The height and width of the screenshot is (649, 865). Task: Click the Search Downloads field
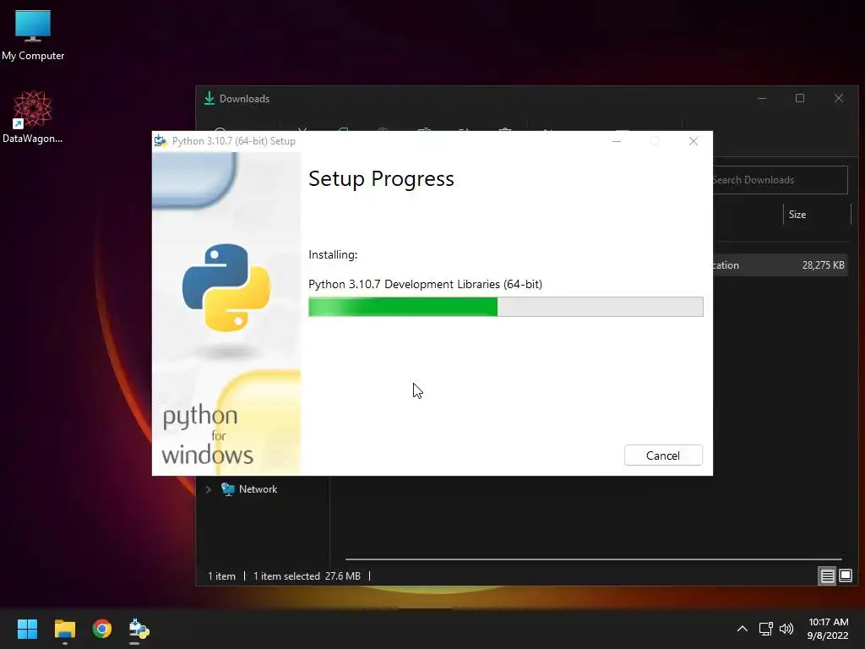click(x=780, y=180)
